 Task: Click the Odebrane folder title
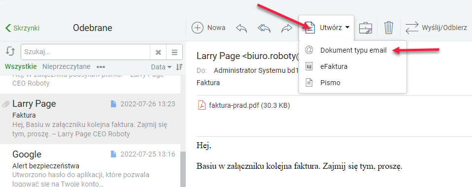click(93, 28)
